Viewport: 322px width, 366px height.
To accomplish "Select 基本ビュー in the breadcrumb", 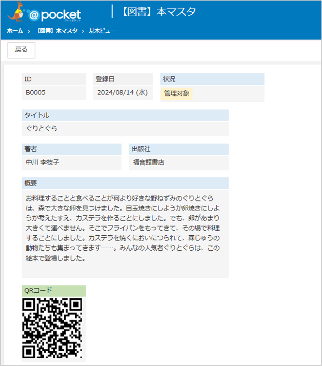I will click(102, 31).
